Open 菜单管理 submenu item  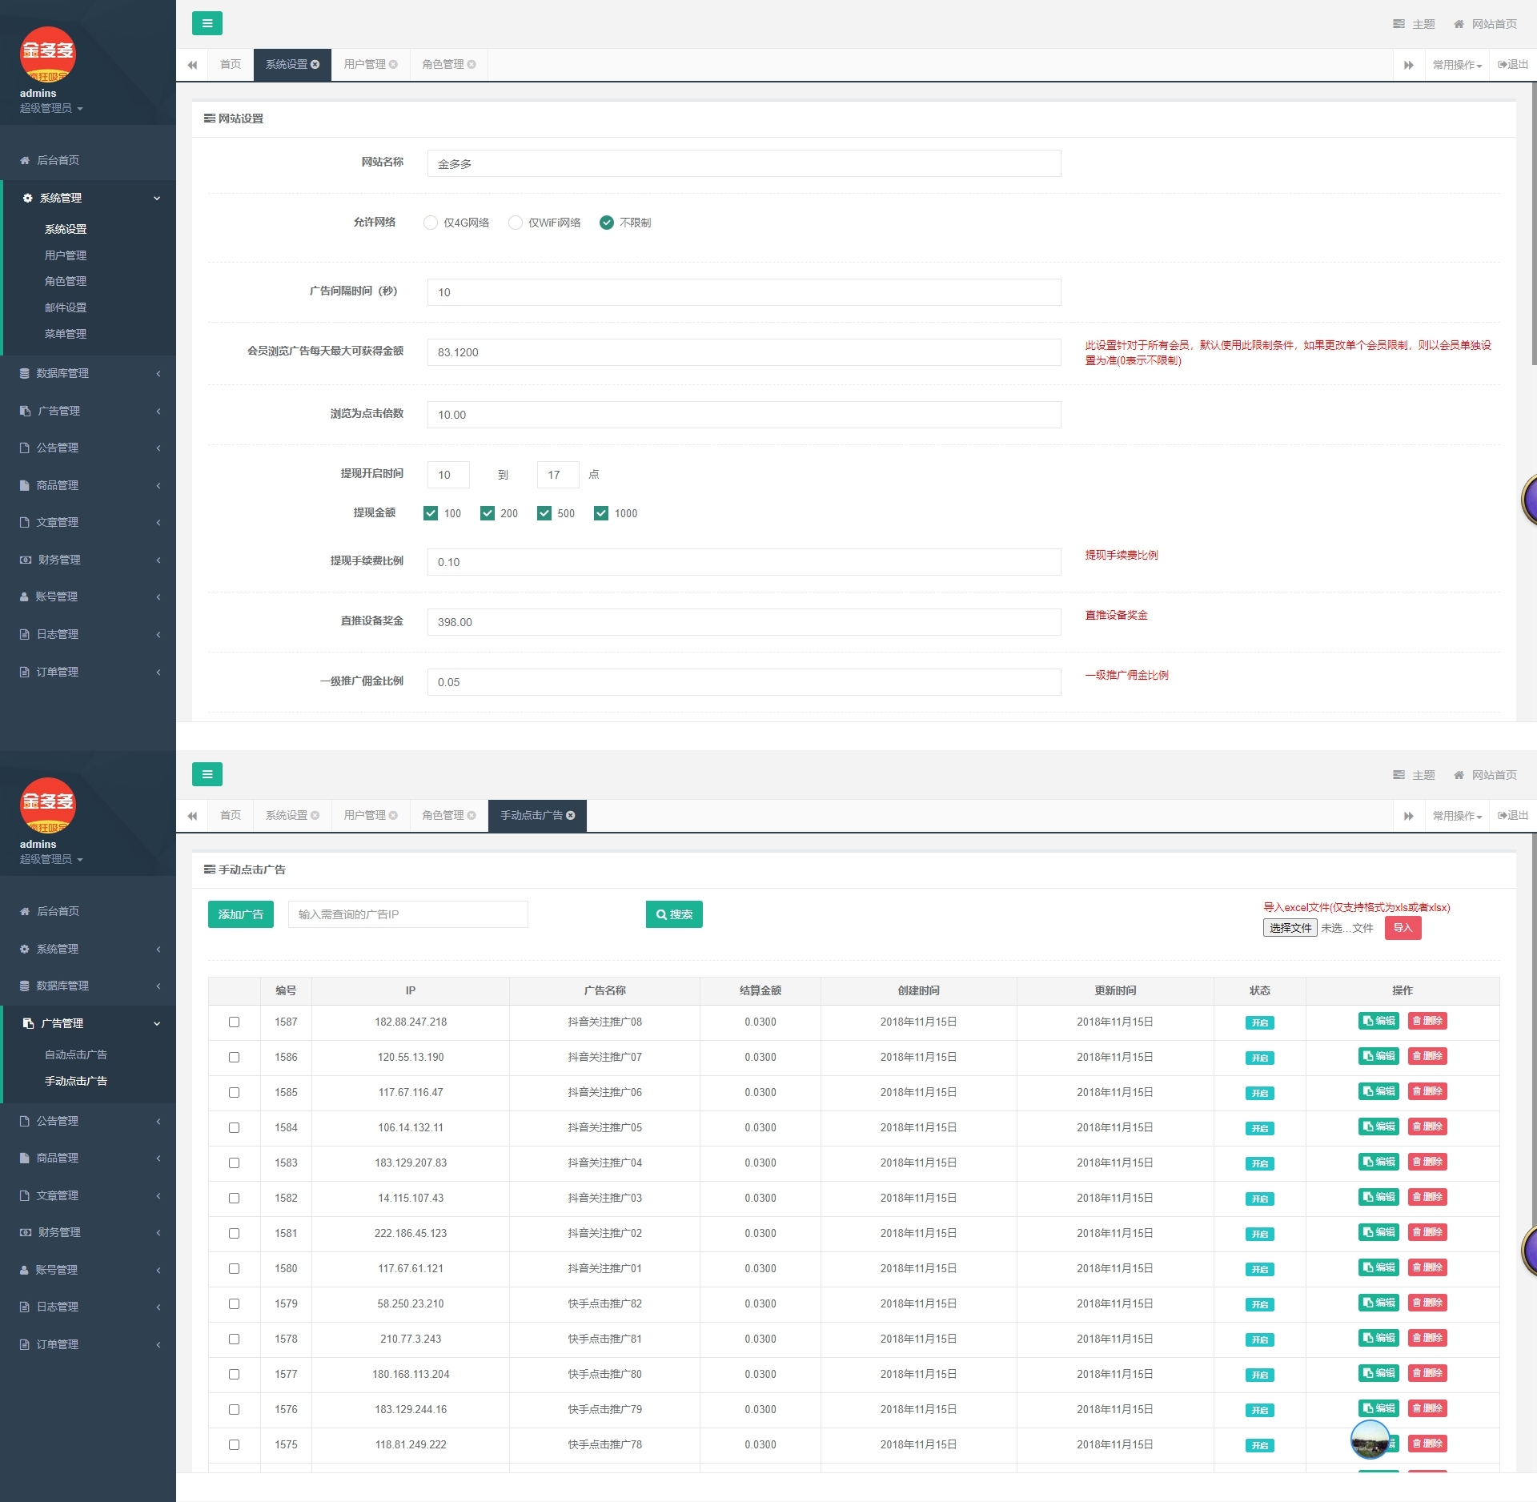[x=66, y=334]
